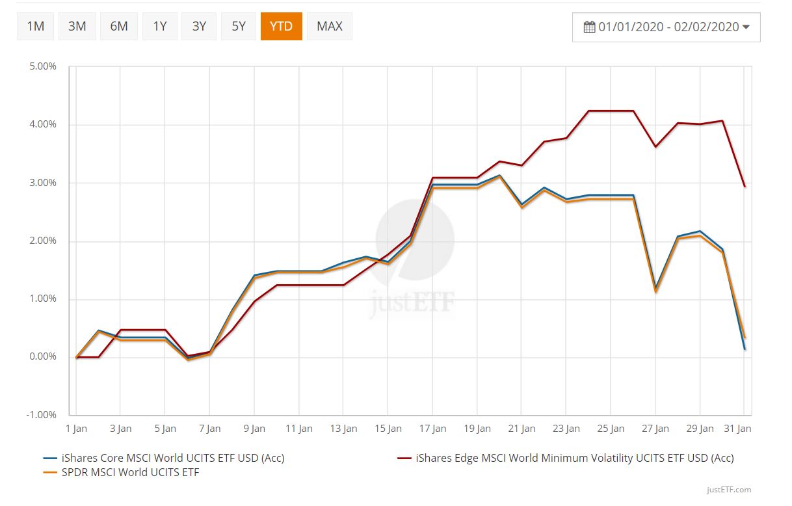
Task: Toggle iShares Edge Minimum Volatility legend entry
Action: 566,458
